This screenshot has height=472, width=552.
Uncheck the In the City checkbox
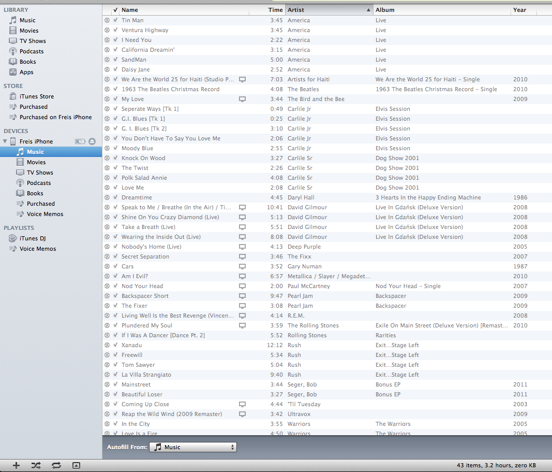(115, 424)
